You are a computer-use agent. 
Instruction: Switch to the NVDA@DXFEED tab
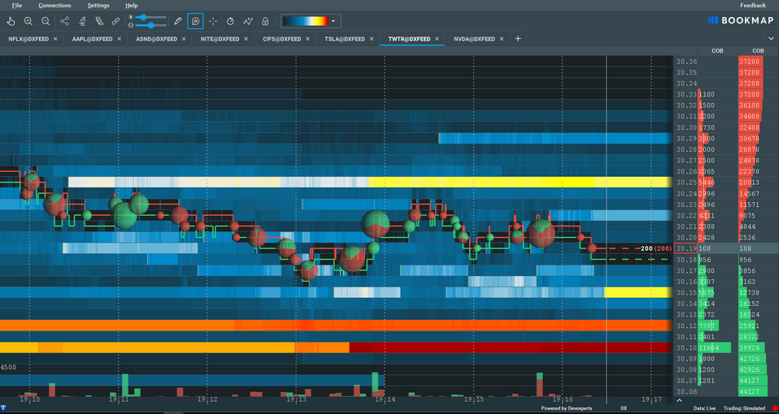[473, 39]
